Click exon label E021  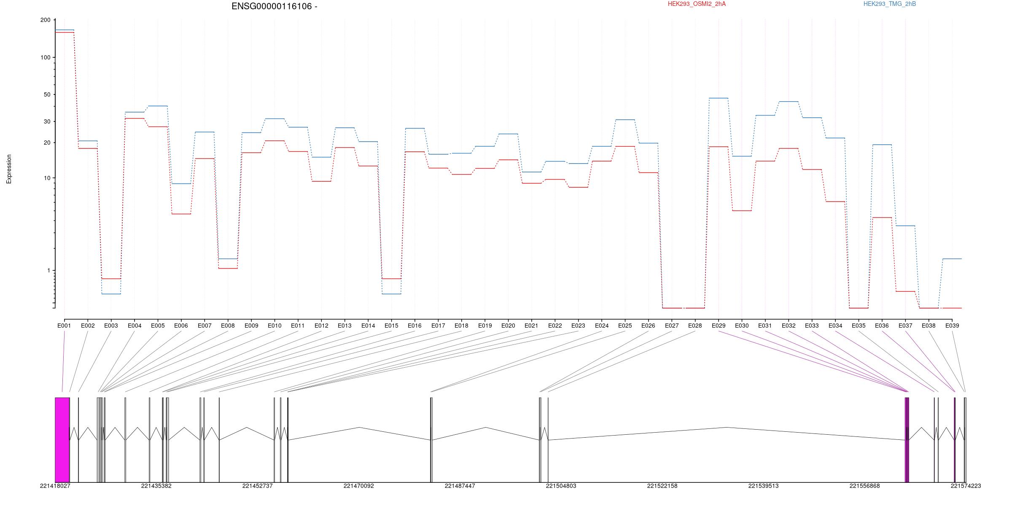pyautogui.click(x=531, y=326)
